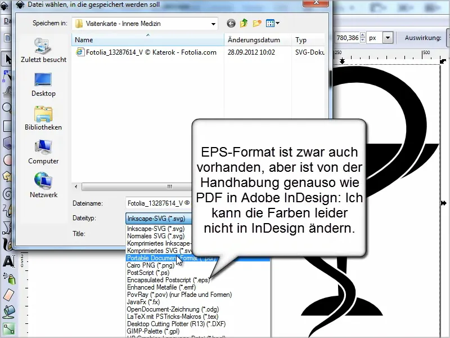The width and height of the screenshot is (450, 338).
Task: Select the 3D box tool
Action: pos(7,143)
